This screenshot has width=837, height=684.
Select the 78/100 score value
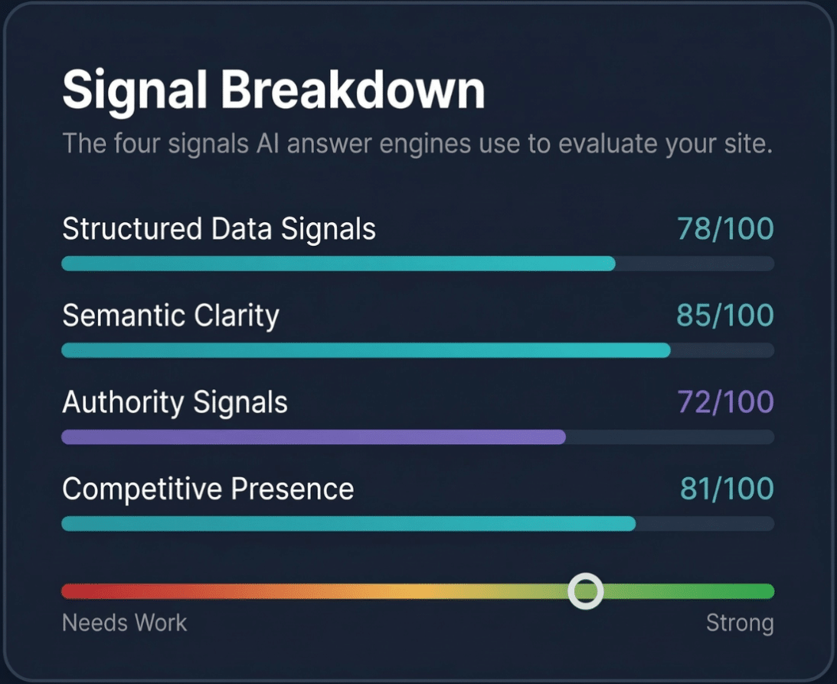pyautogui.click(x=725, y=228)
